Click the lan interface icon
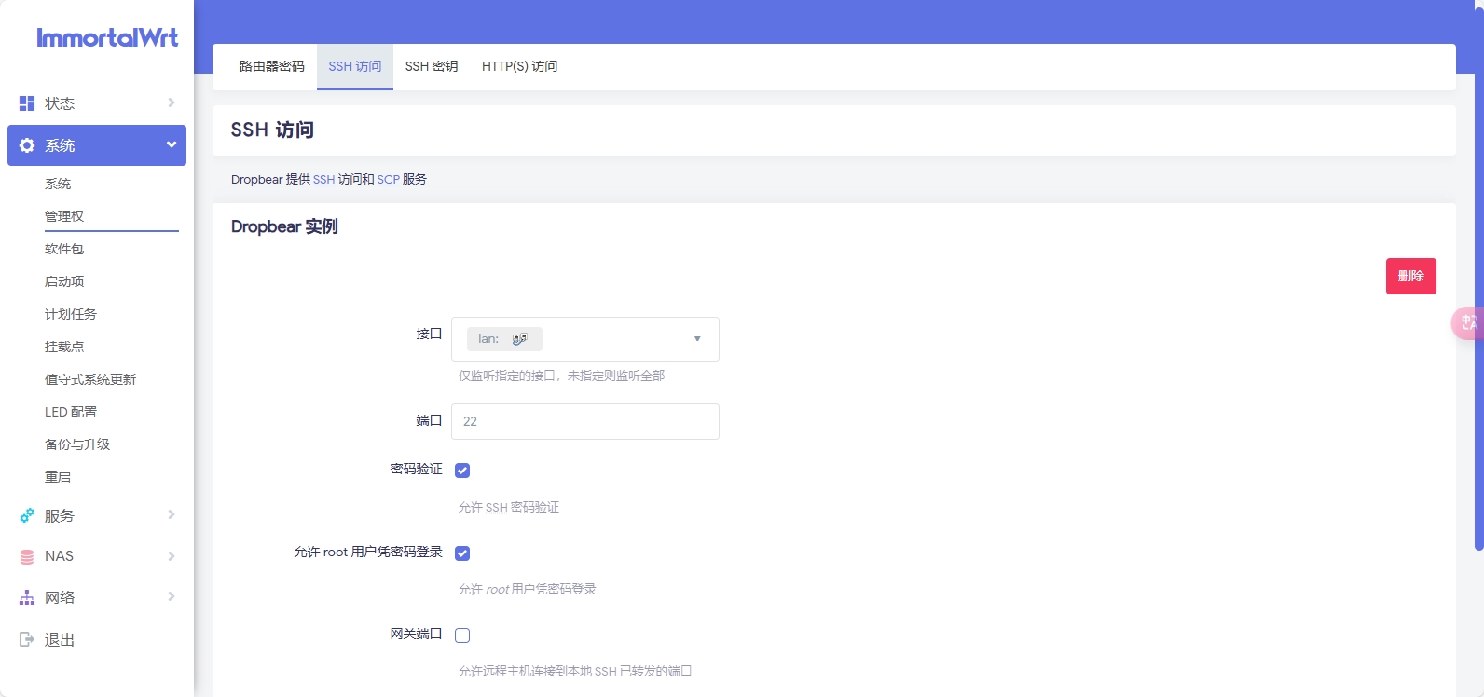 [519, 339]
